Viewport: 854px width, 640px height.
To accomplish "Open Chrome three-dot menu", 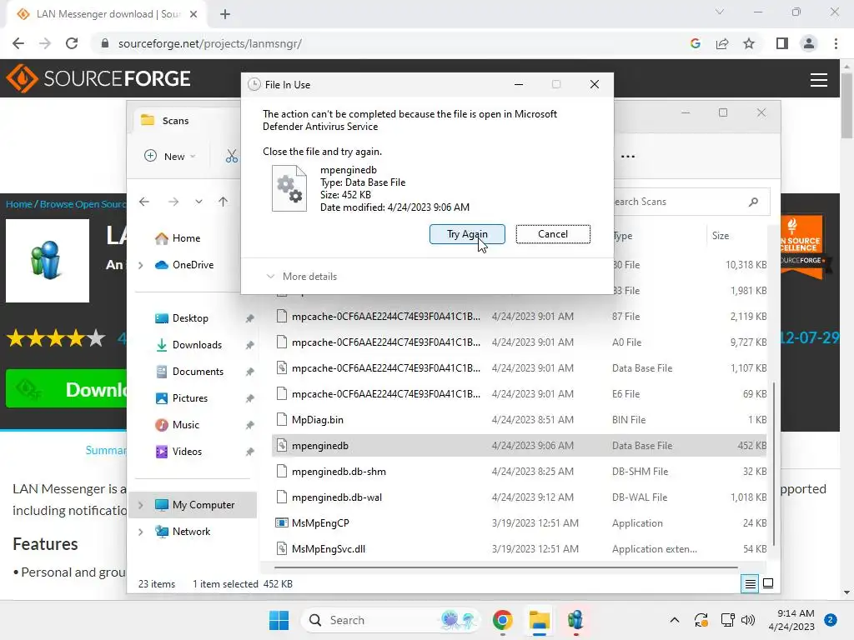I will pos(836,43).
